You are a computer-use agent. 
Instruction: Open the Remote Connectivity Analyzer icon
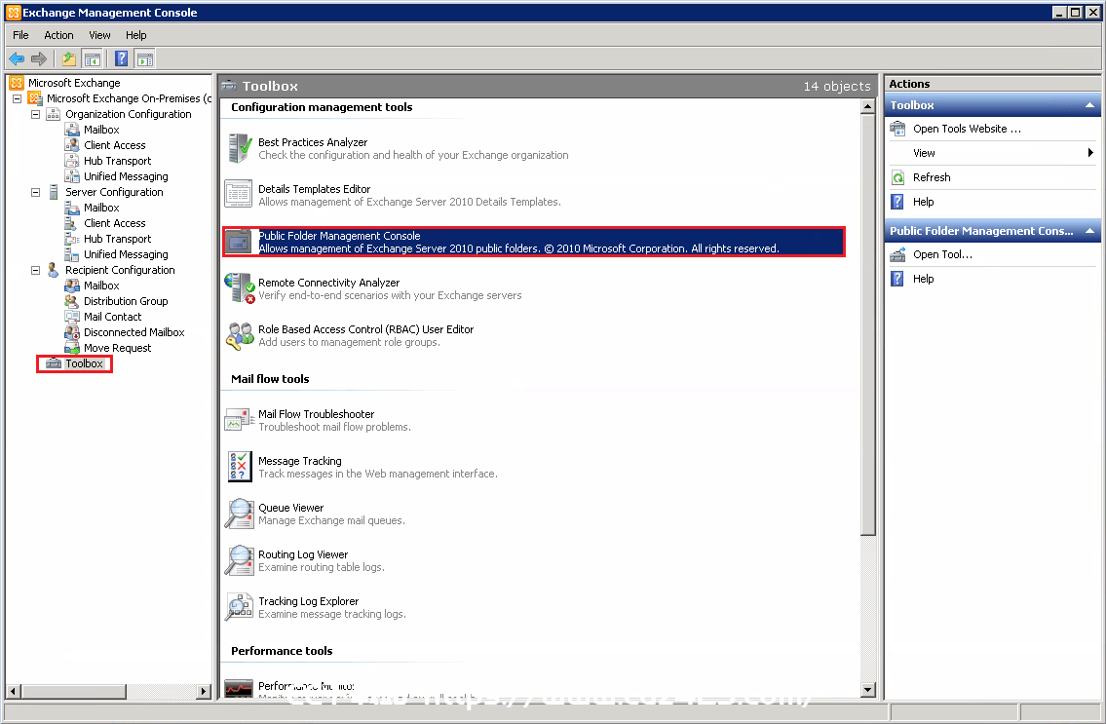(239, 287)
